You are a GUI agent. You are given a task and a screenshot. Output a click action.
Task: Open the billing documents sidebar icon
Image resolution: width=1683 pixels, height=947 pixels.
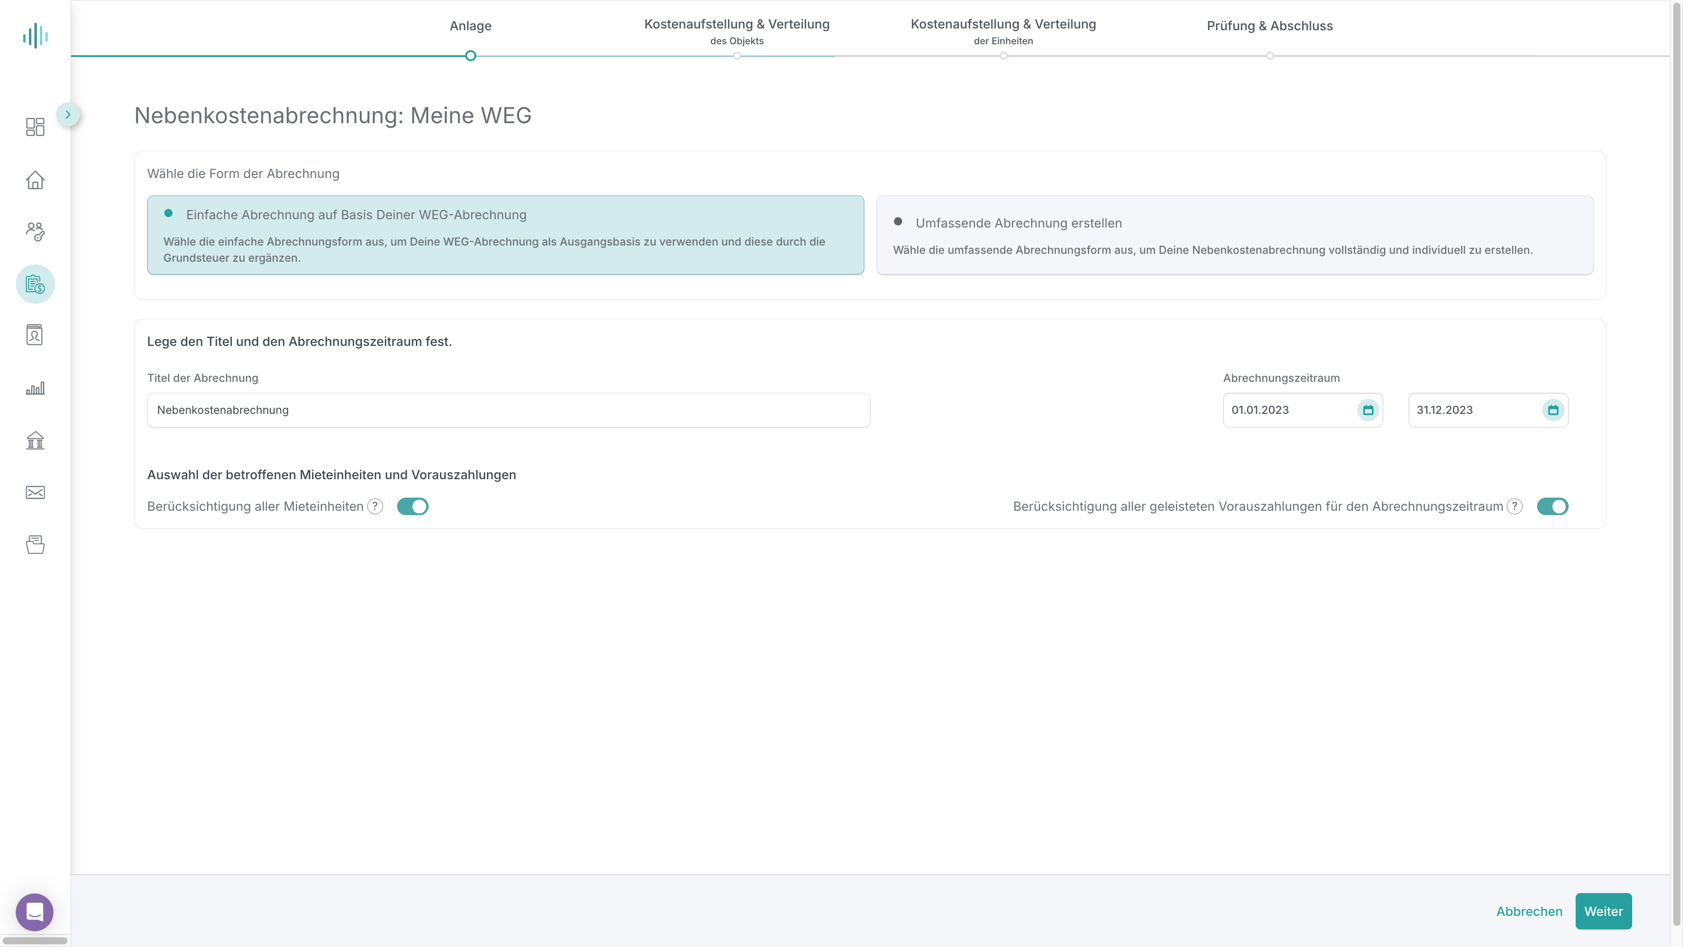[35, 284]
